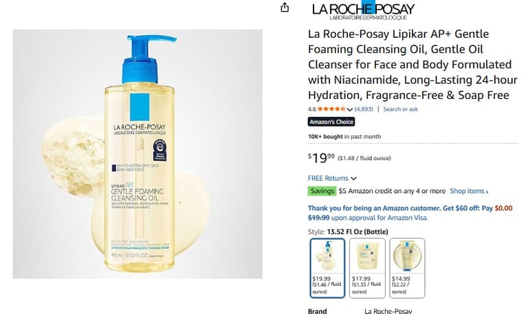Click the main product bottle image
Image resolution: width=528 pixels, height=314 pixels.
(137, 154)
